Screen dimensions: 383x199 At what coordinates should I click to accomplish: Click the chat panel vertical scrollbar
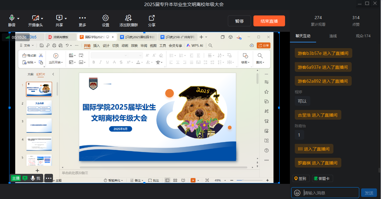379,170
